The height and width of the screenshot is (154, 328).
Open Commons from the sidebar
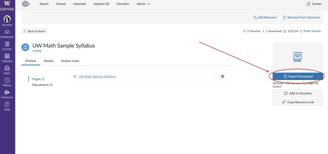(x=7, y=94)
